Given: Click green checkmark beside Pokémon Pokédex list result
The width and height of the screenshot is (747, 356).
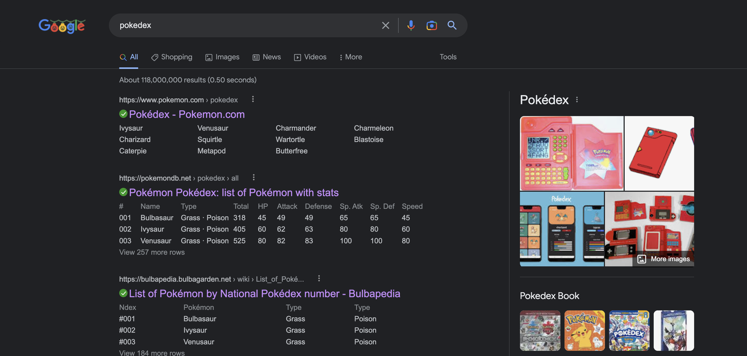Looking at the screenshot, I should click(x=123, y=192).
